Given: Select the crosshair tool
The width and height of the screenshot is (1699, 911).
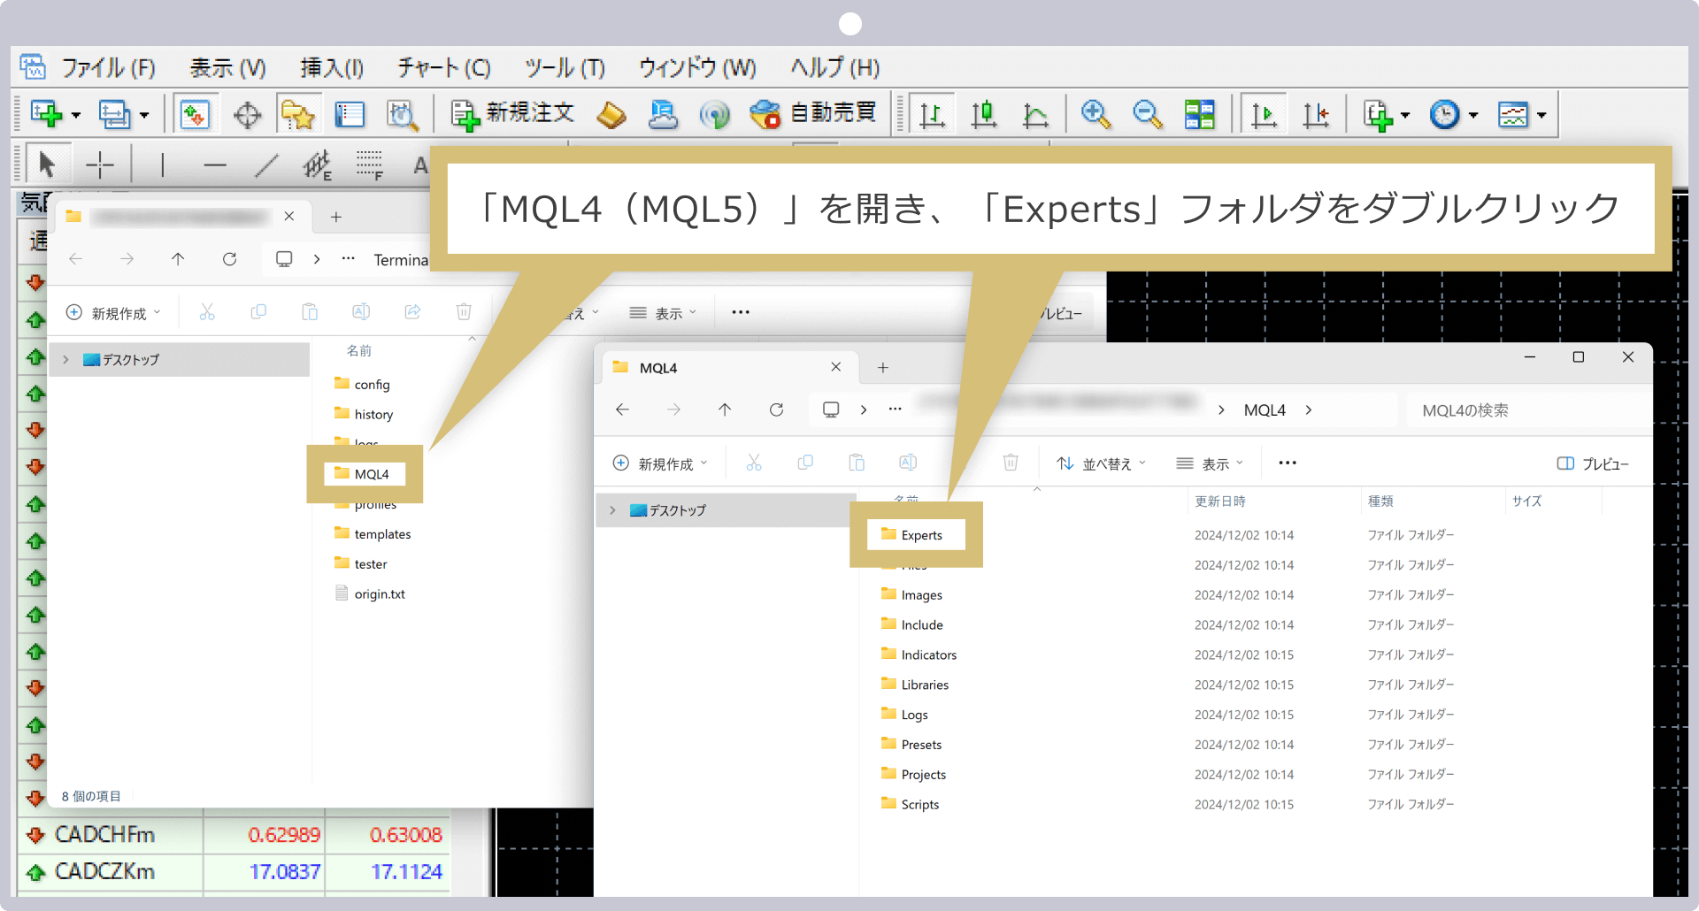Looking at the screenshot, I should click(x=100, y=165).
